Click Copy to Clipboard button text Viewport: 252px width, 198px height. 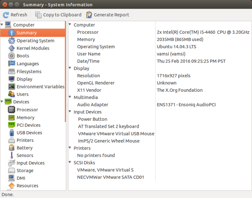click(62, 15)
